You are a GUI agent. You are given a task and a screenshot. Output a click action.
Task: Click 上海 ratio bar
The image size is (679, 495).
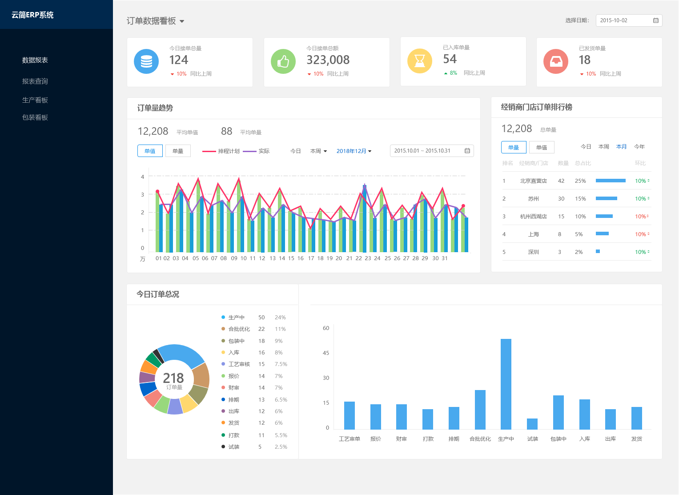[x=602, y=233]
